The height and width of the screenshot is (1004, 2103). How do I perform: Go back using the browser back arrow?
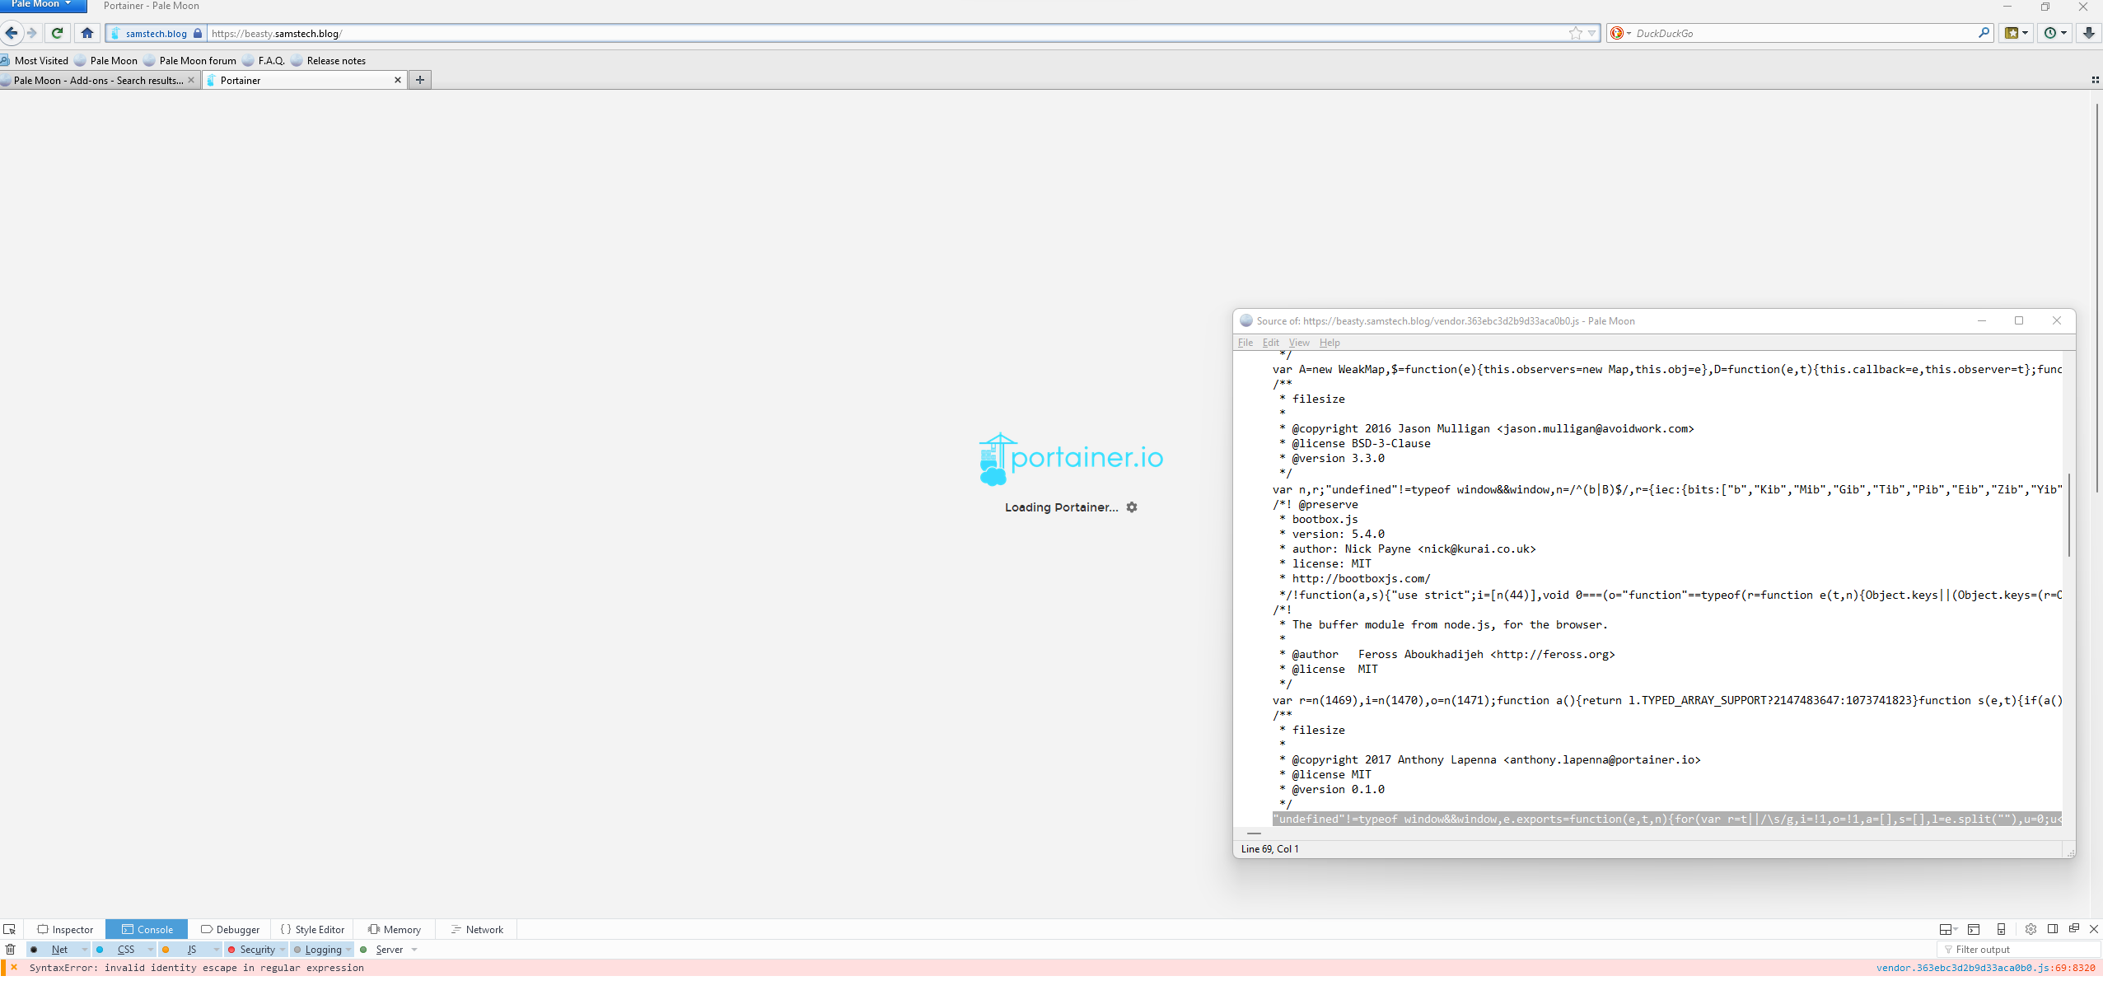click(12, 33)
